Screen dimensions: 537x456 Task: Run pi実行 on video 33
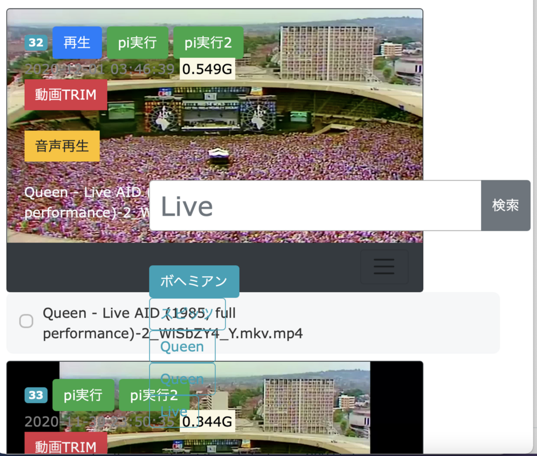point(83,395)
